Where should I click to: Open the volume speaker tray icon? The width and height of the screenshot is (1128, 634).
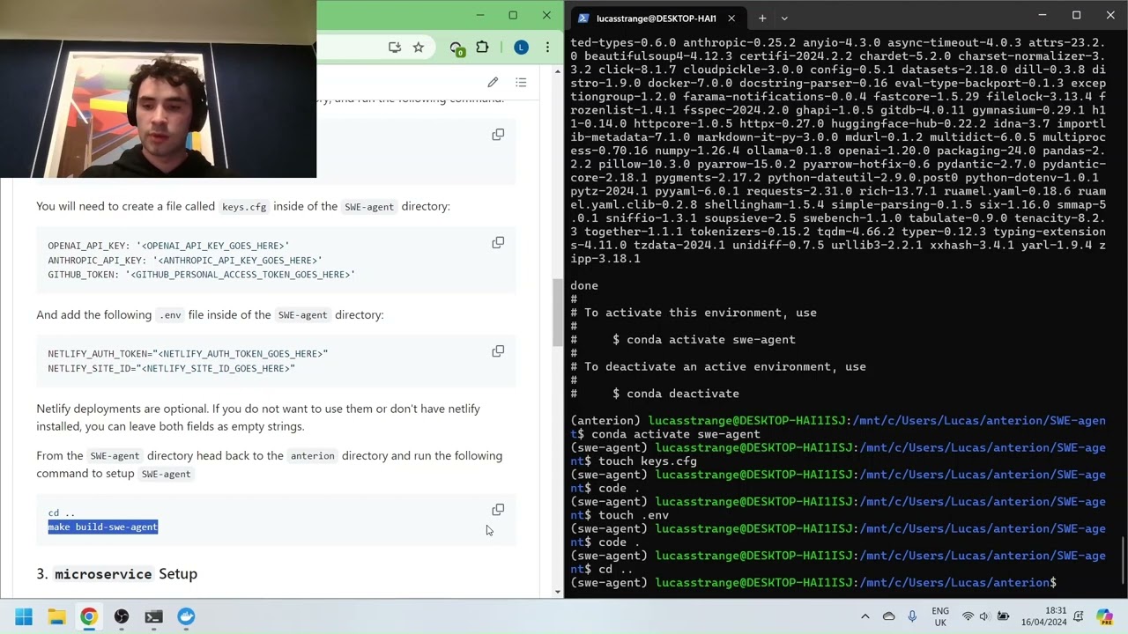click(x=984, y=616)
